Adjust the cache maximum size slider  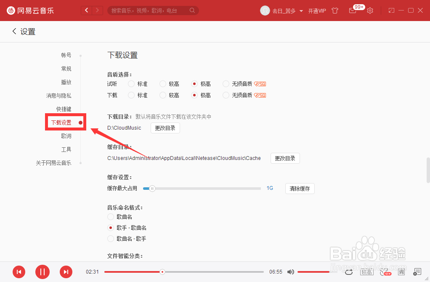point(152,189)
